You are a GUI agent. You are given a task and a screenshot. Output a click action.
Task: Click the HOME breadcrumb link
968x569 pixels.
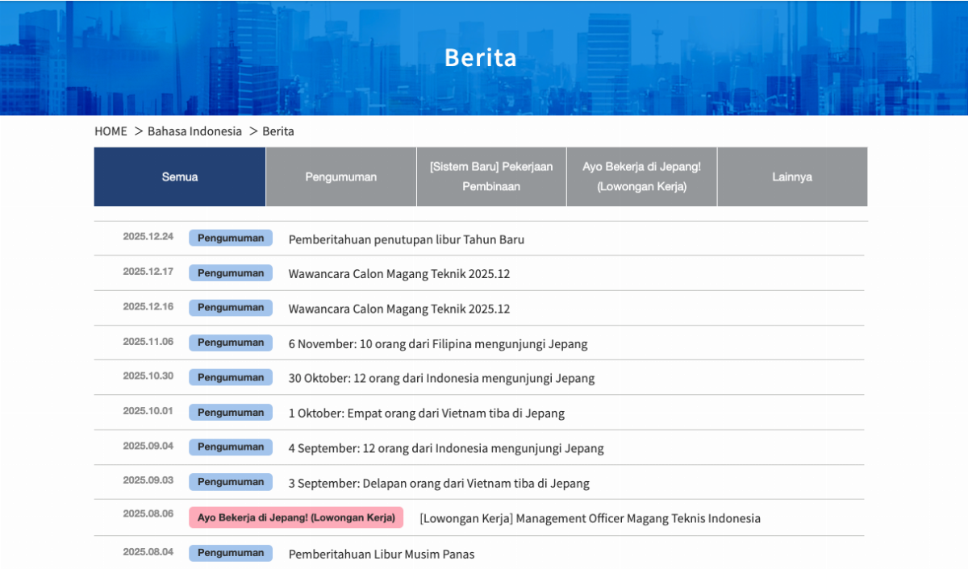click(111, 131)
